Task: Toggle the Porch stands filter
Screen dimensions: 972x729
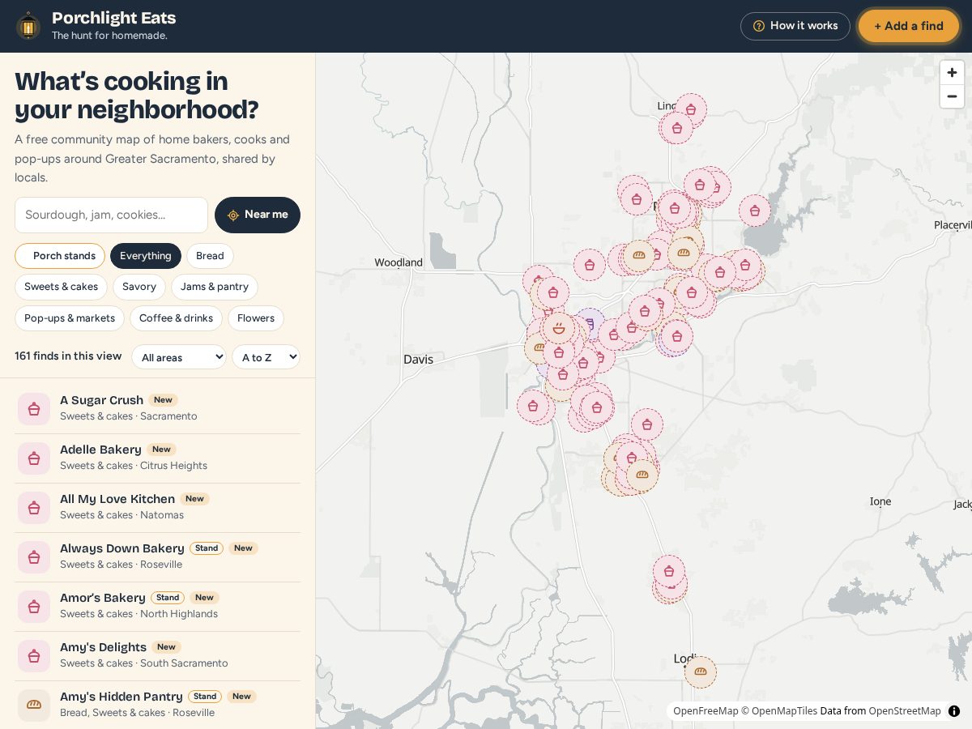Action: click(60, 256)
